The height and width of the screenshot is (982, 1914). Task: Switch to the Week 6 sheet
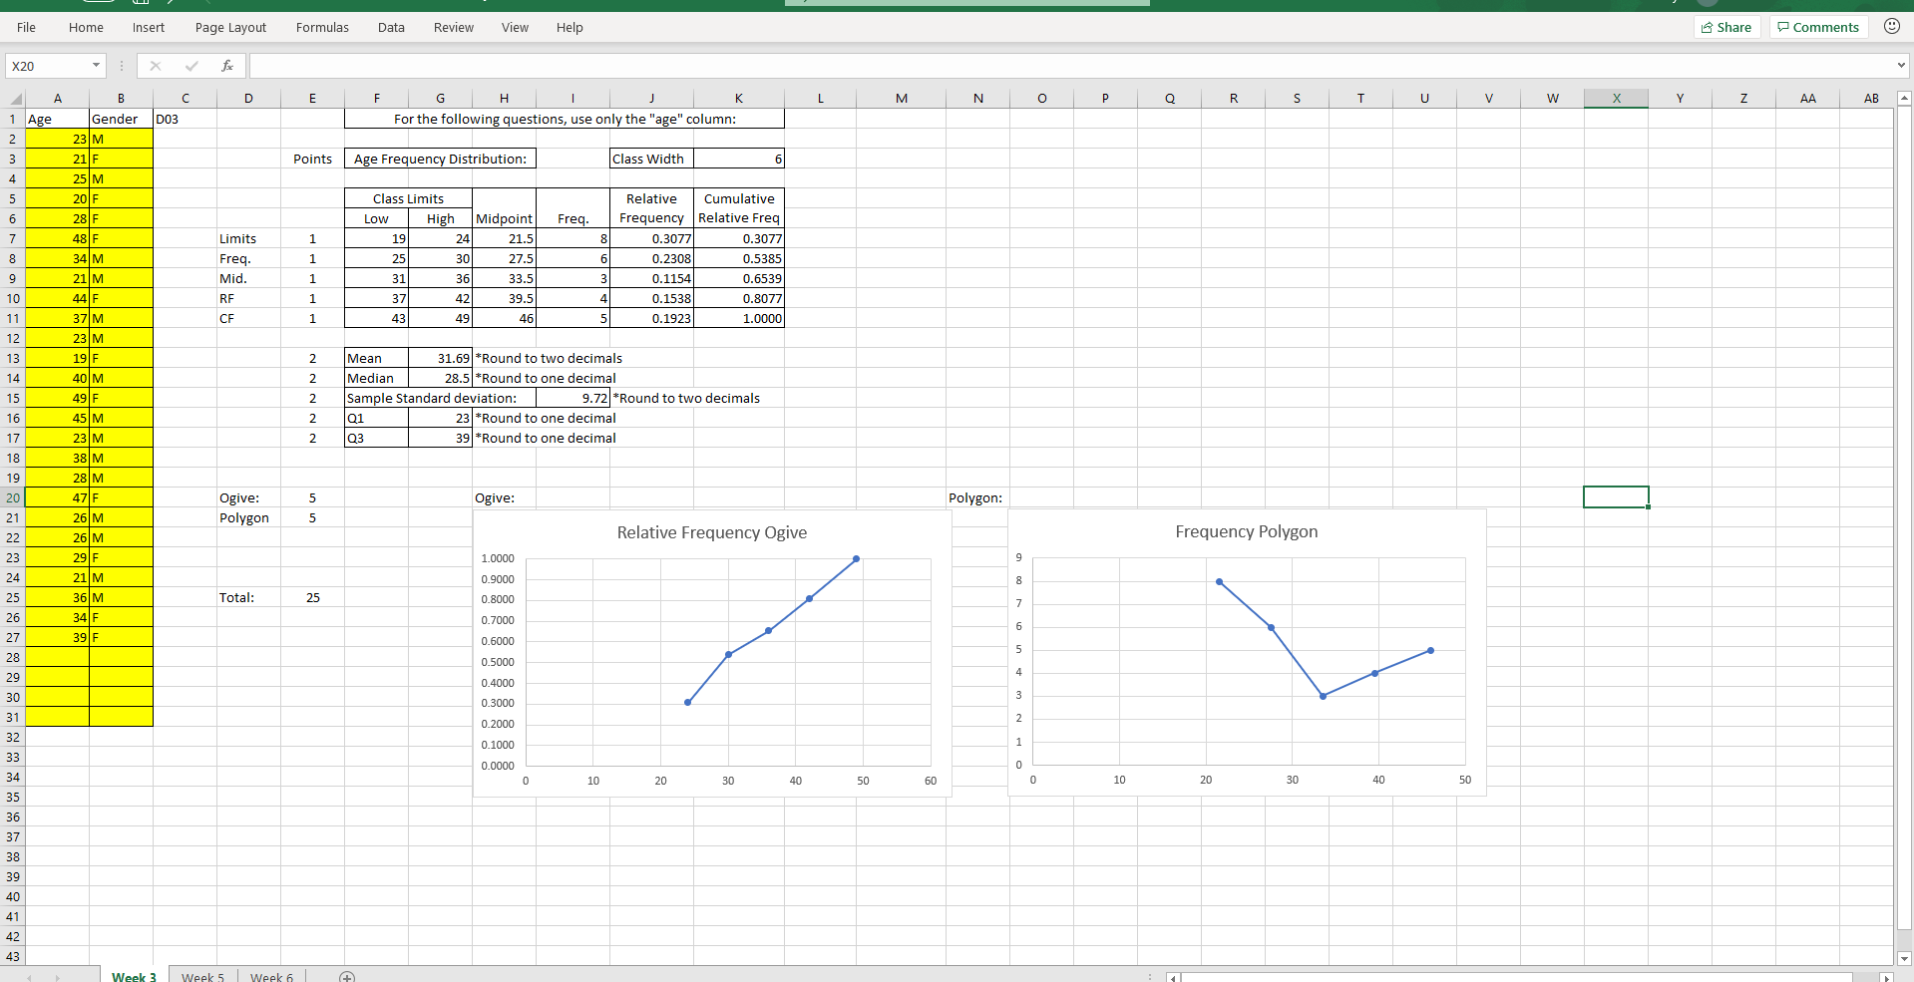click(271, 976)
